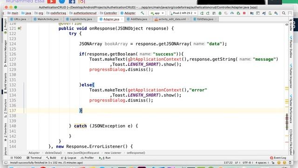
Task: Click Attach Debugger to Android Process icon
Action: click(x=238, y=13)
